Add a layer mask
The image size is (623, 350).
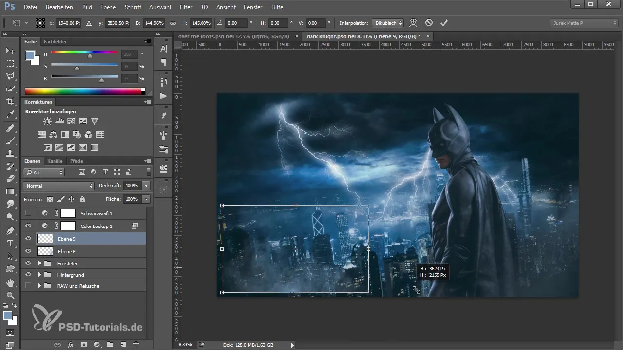84,344
